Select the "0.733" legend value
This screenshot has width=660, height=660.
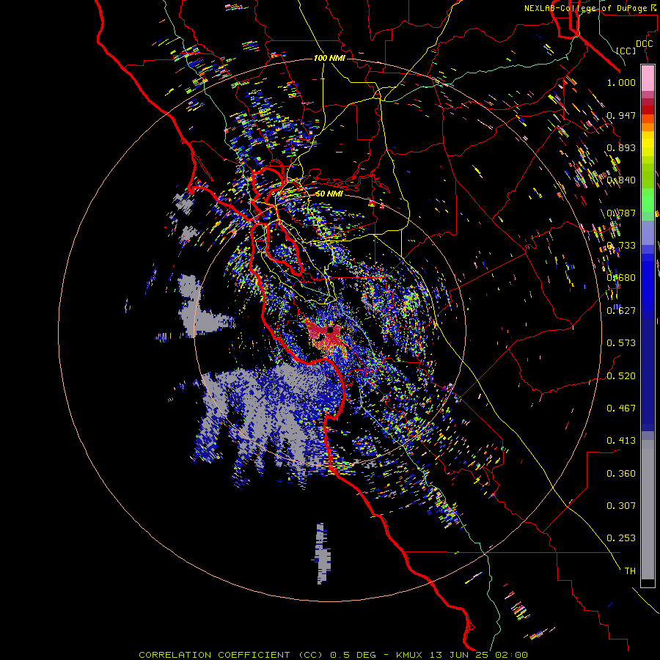point(621,246)
